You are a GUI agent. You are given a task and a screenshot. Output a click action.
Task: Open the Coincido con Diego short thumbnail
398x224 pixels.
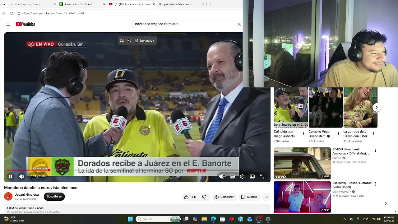click(291, 108)
